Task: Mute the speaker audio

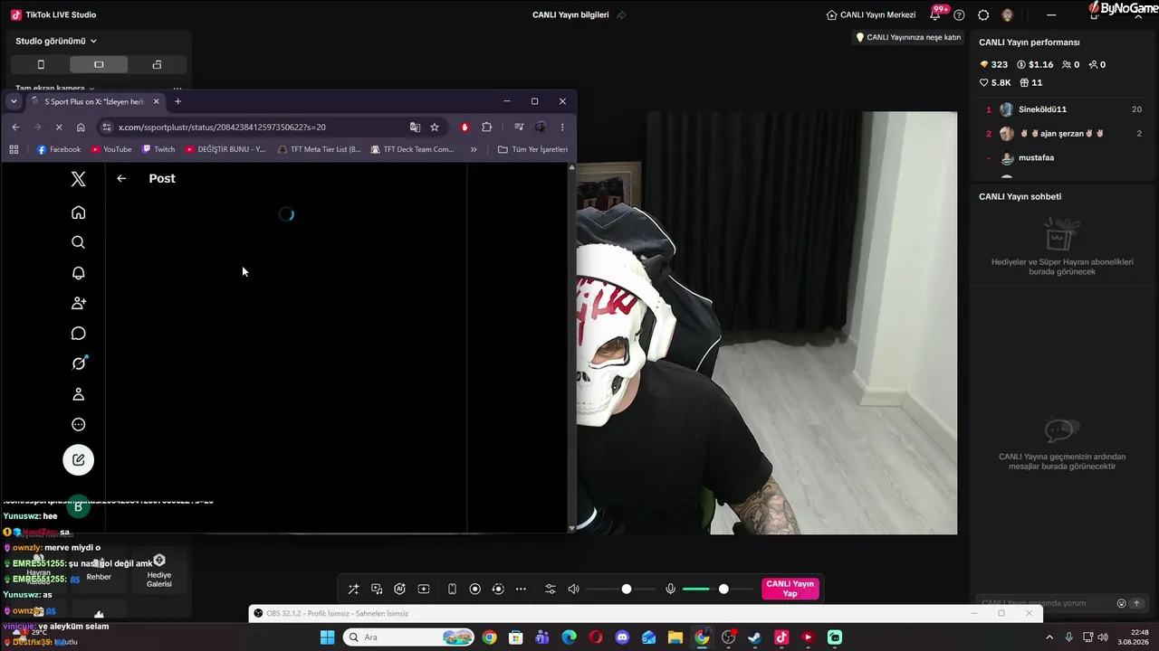Action: pyautogui.click(x=573, y=590)
